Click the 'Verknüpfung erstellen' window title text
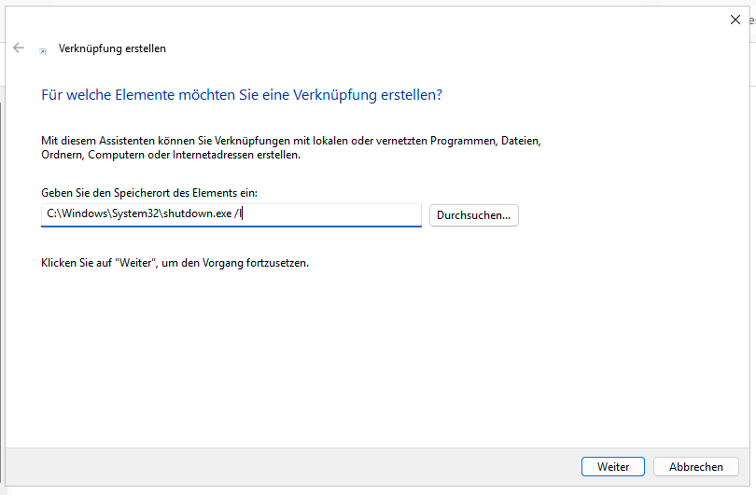Viewport: 756px width, 495px height. [112, 48]
